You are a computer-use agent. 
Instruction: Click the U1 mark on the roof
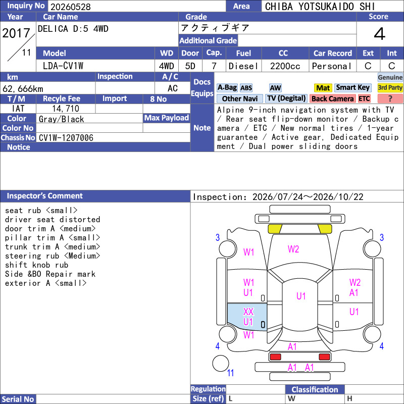pyautogui.click(x=301, y=296)
